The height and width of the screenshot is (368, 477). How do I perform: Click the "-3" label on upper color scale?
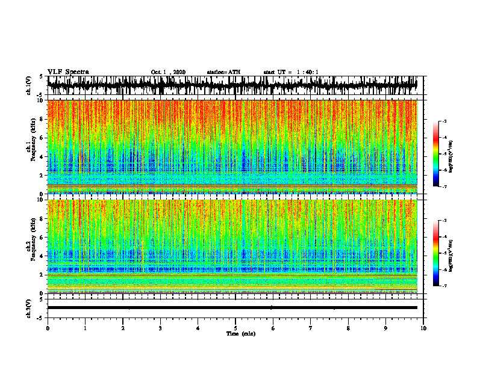pyautogui.click(x=444, y=121)
